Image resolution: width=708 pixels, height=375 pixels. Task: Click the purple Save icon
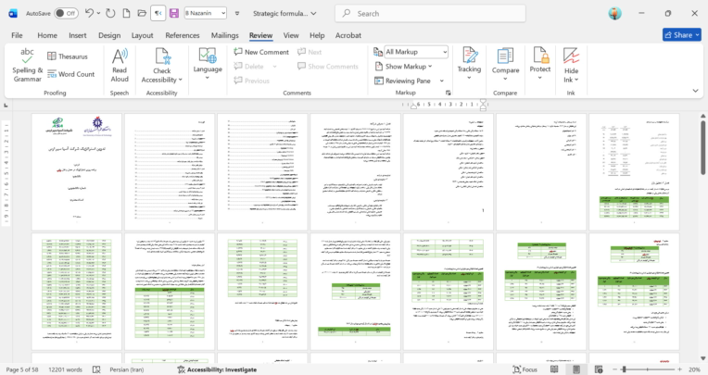pos(174,13)
